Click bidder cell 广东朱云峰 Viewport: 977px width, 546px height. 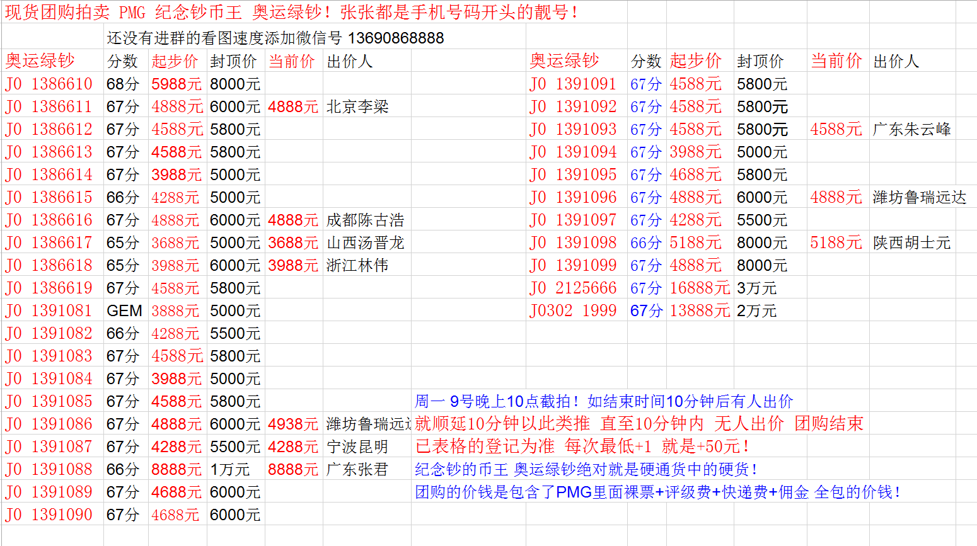point(911,129)
